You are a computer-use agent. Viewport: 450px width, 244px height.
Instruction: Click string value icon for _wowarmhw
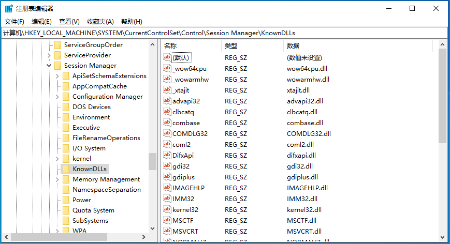(167, 79)
